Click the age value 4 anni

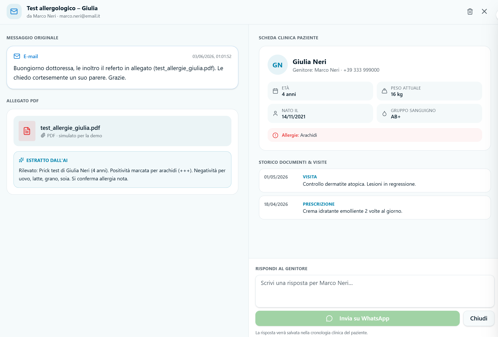[x=289, y=94]
